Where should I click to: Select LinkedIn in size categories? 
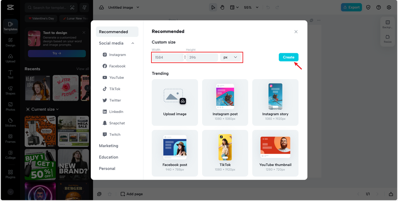pyautogui.click(x=113, y=112)
